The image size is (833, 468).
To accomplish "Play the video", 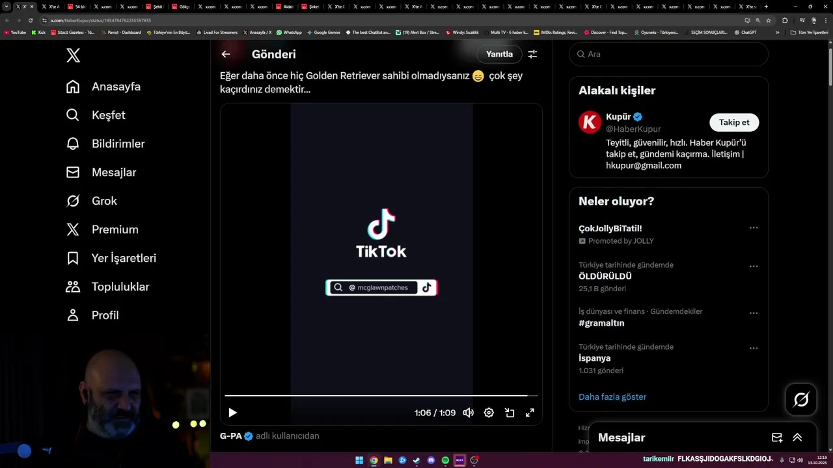I will point(232,413).
